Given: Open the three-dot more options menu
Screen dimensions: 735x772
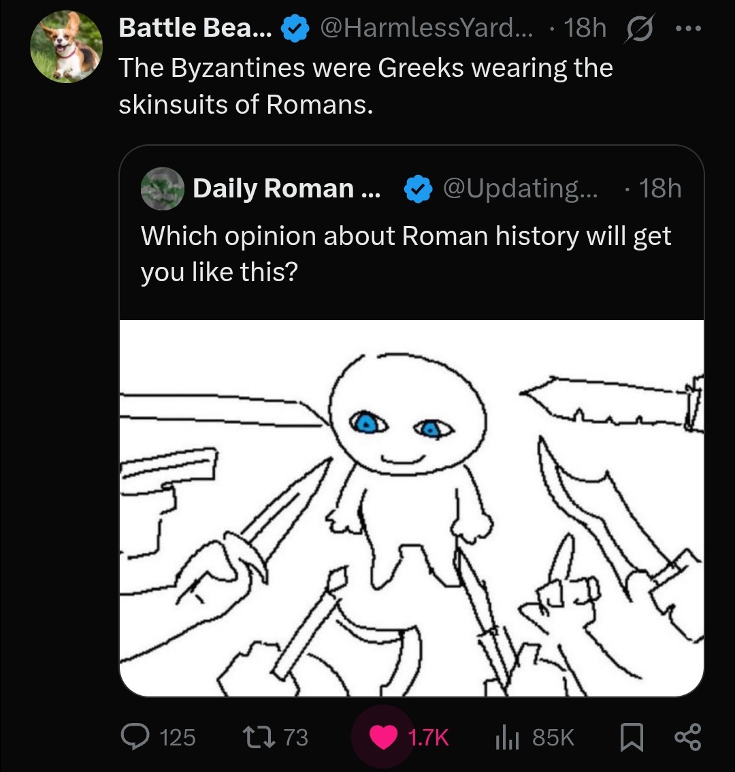Looking at the screenshot, I should [x=688, y=29].
